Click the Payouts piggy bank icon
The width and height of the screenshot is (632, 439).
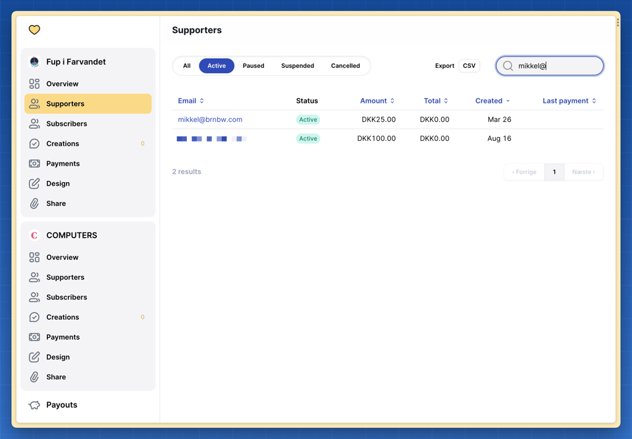(x=34, y=405)
